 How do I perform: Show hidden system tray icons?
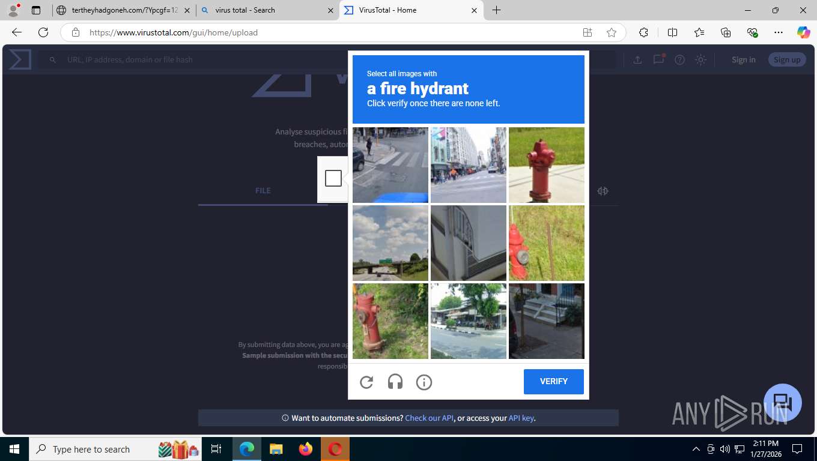coord(696,449)
